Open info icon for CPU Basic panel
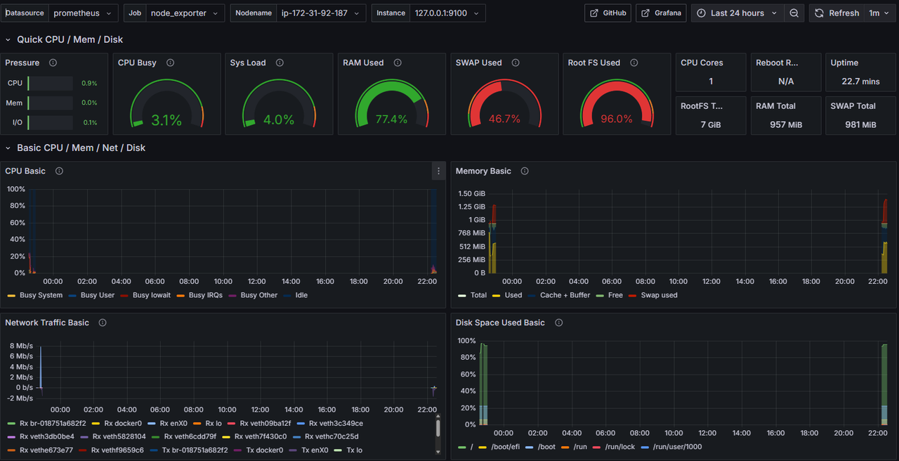This screenshot has height=461, width=899. pyautogui.click(x=59, y=171)
